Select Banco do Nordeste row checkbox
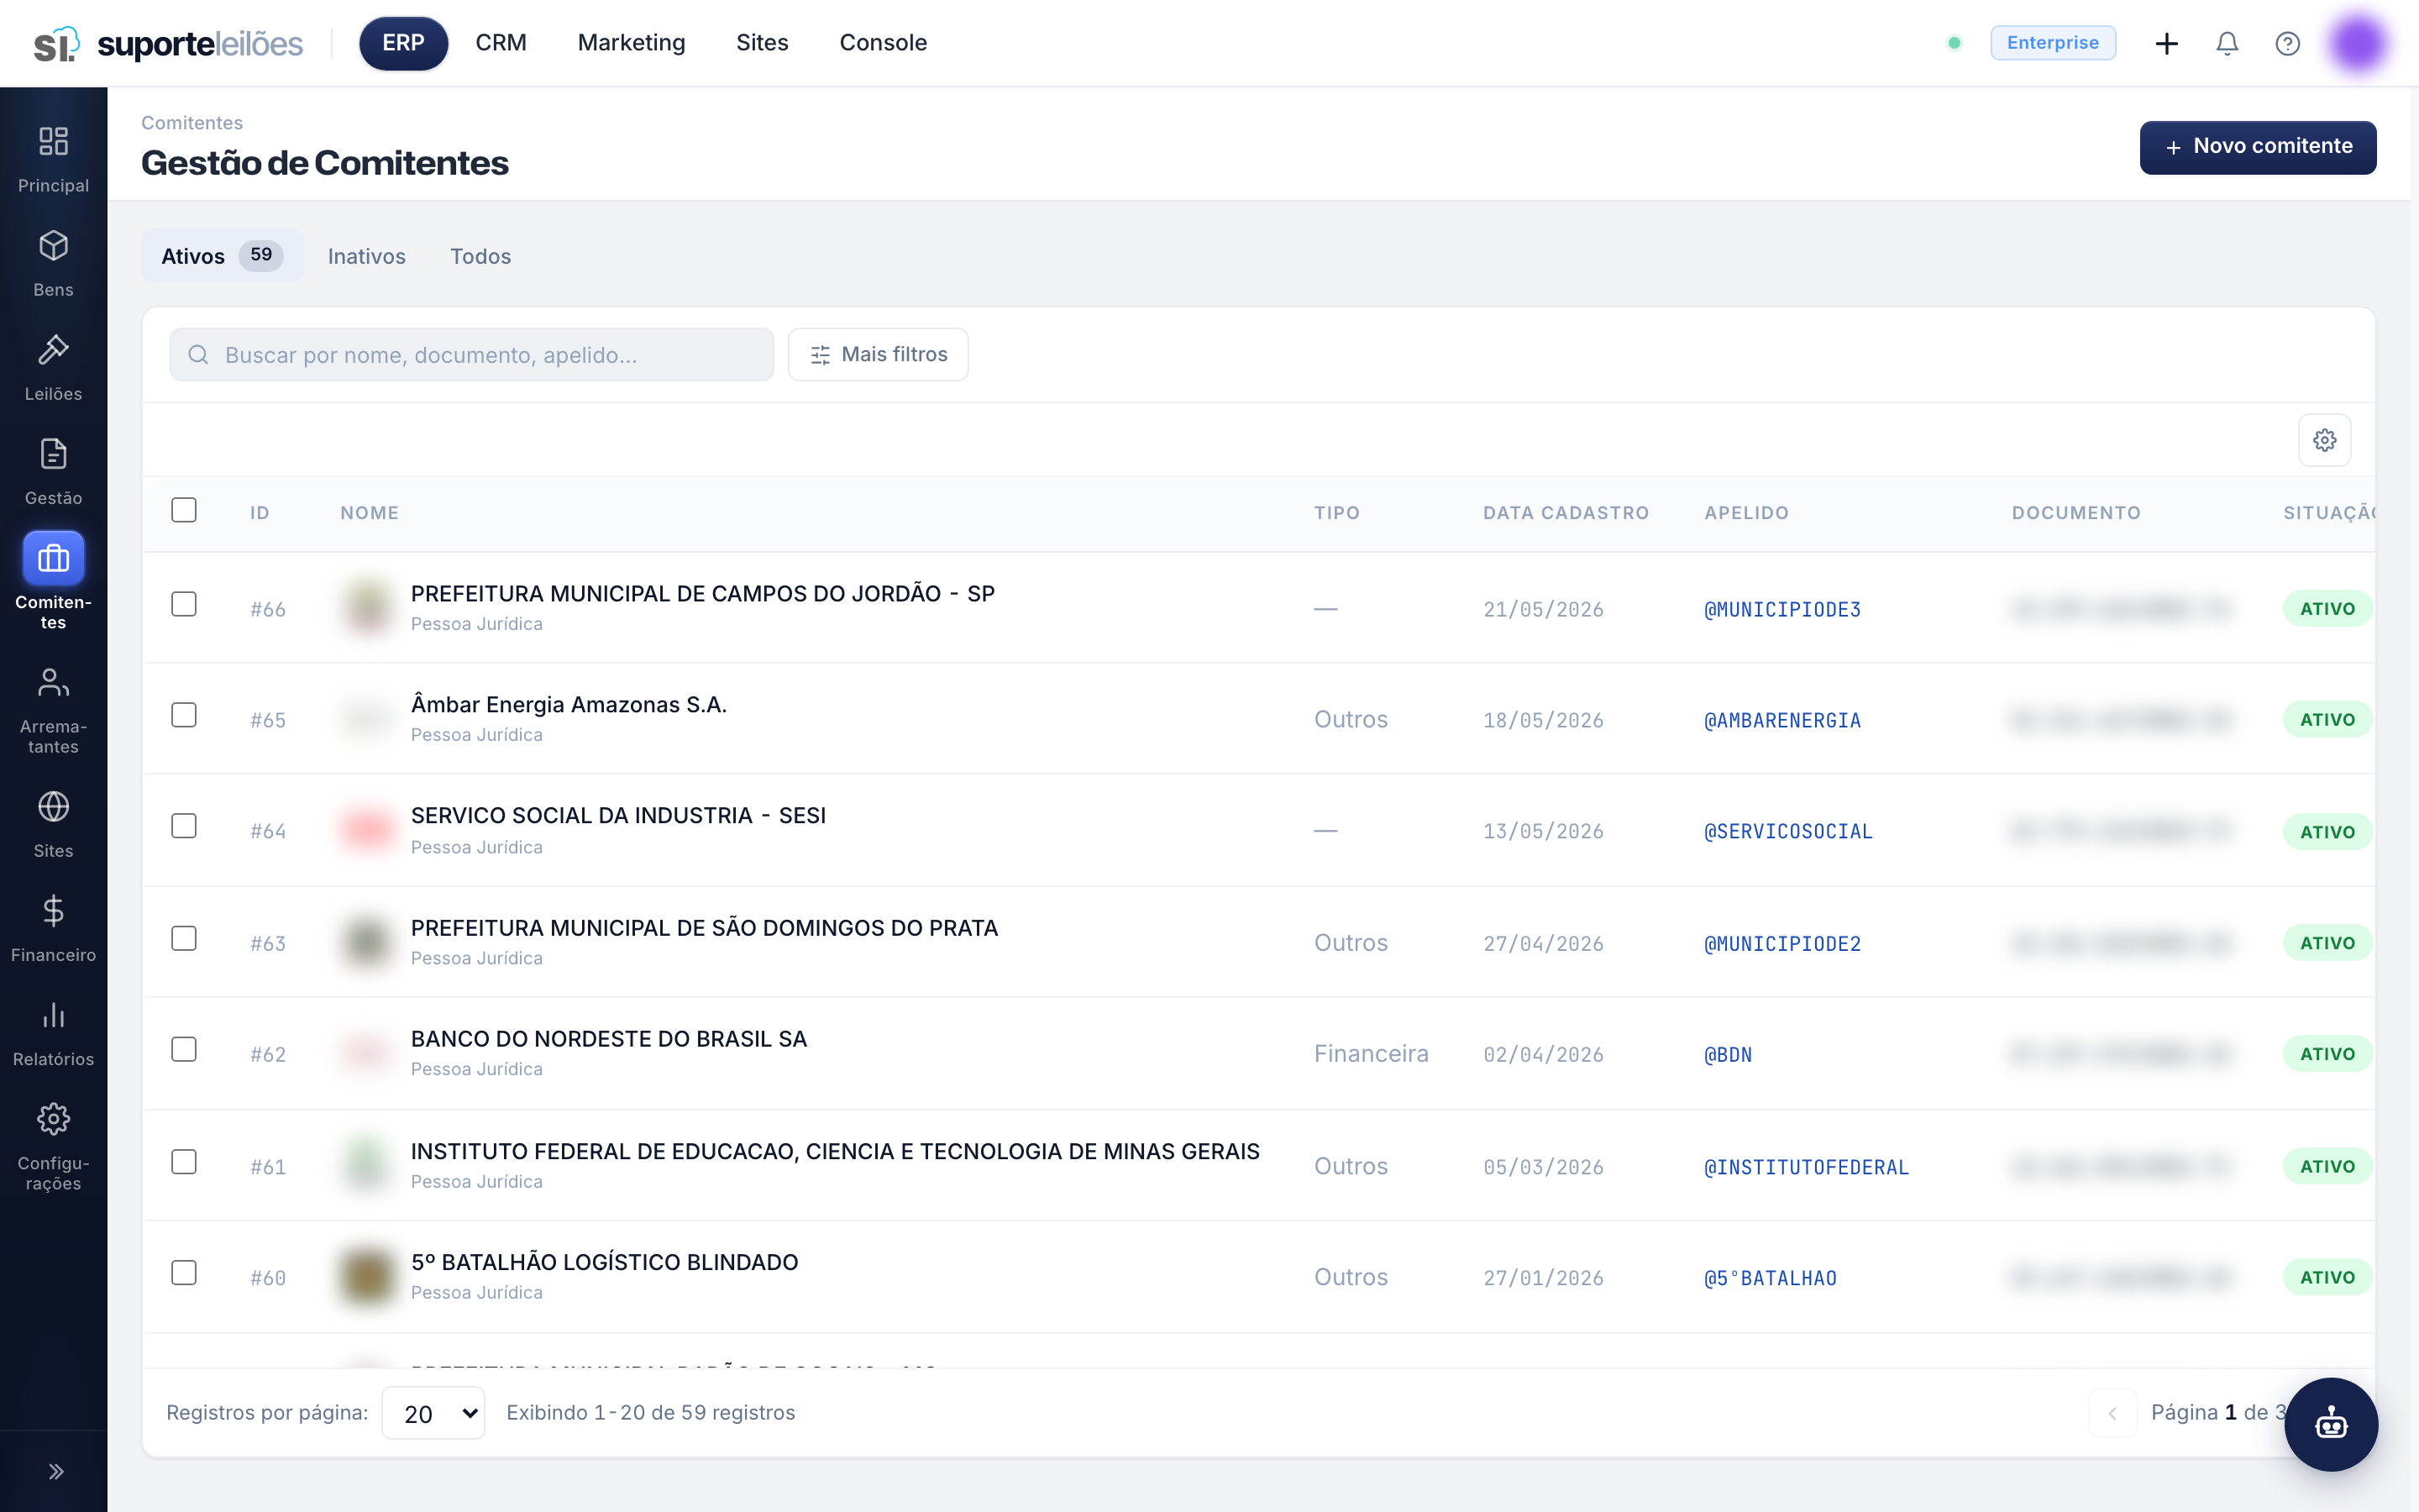Image resolution: width=2419 pixels, height=1512 pixels. click(x=184, y=1049)
